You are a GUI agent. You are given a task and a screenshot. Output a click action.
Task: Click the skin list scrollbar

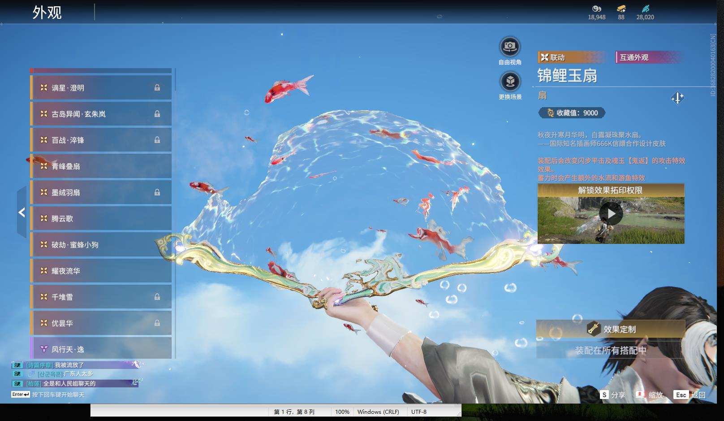[x=175, y=213]
